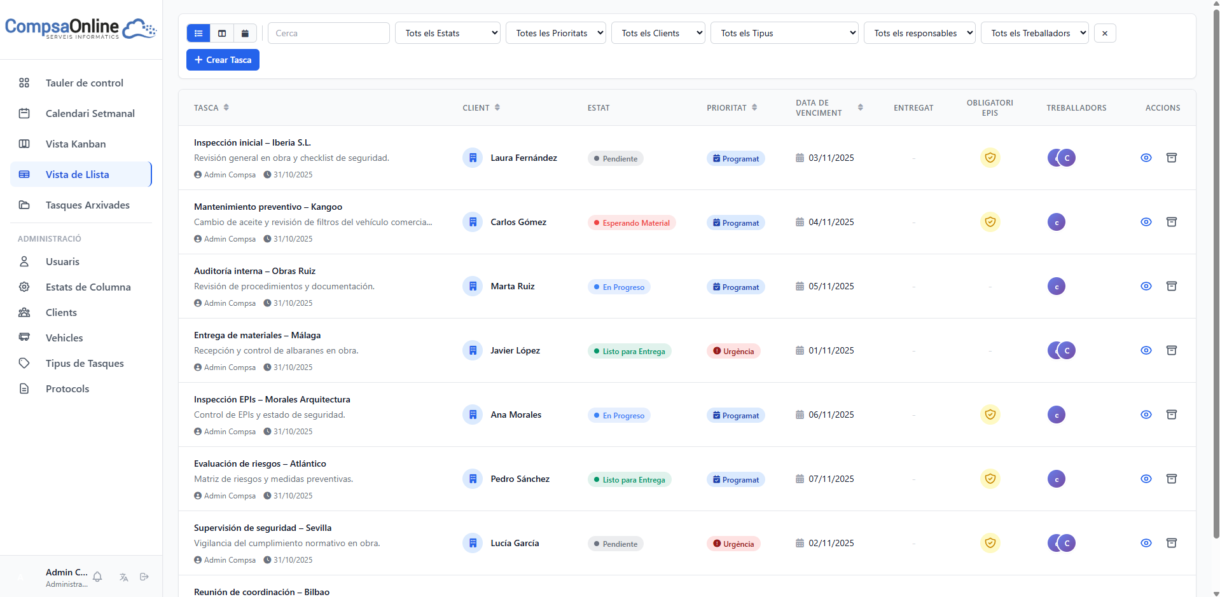
Task: Open Calendari Setmanal in sidebar
Action: pos(81,113)
